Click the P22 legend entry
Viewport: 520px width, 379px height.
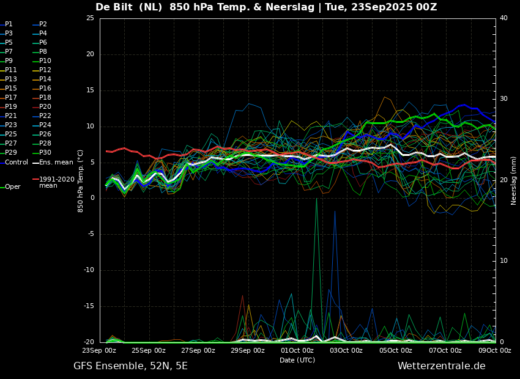point(42,116)
